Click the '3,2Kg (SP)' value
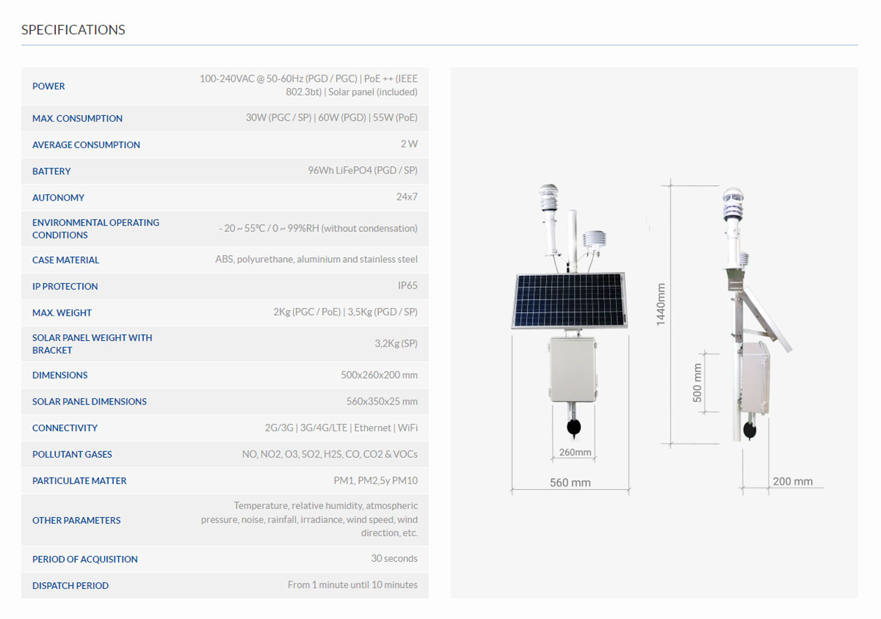The image size is (881, 619). coord(396,344)
